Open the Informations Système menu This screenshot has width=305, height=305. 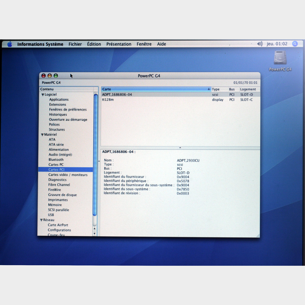click(x=40, y=44)
